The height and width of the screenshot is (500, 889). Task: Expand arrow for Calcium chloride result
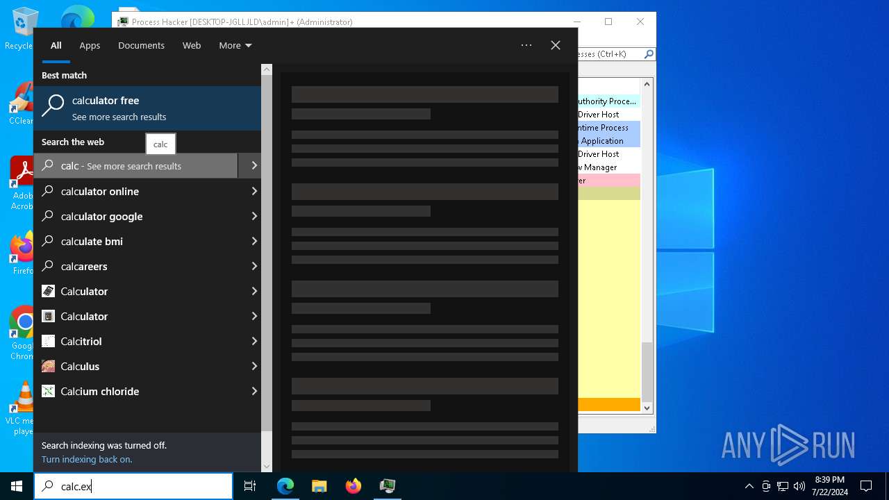point(254,391)
